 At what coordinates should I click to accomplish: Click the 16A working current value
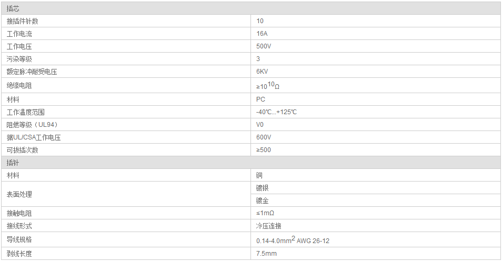262,34
